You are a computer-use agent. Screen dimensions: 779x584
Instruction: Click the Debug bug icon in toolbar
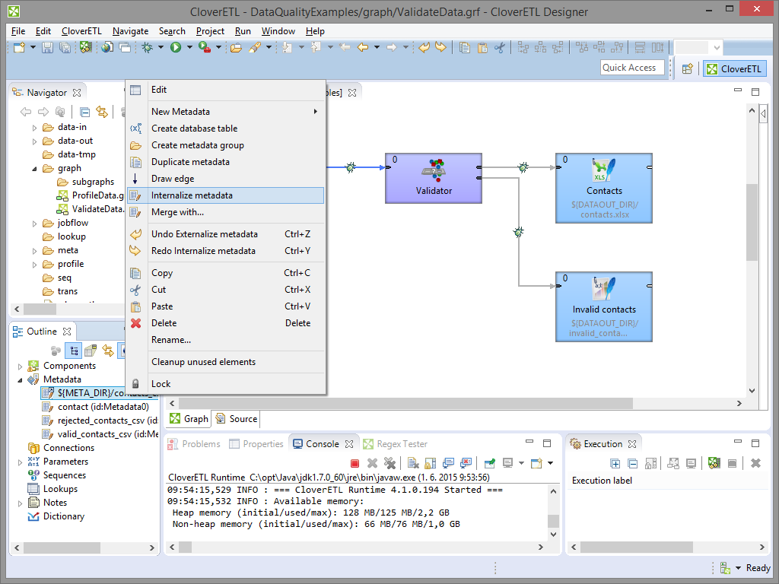[x=147, y=48]
